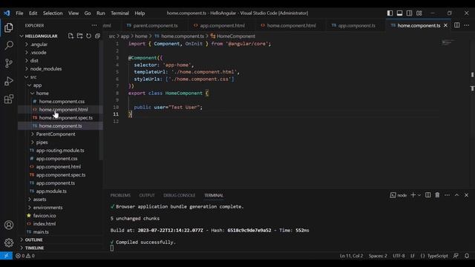Switch to the PROBLEMS panel tab
The height and width of the screenshot is (267, 475).
(x=120, y=195)
